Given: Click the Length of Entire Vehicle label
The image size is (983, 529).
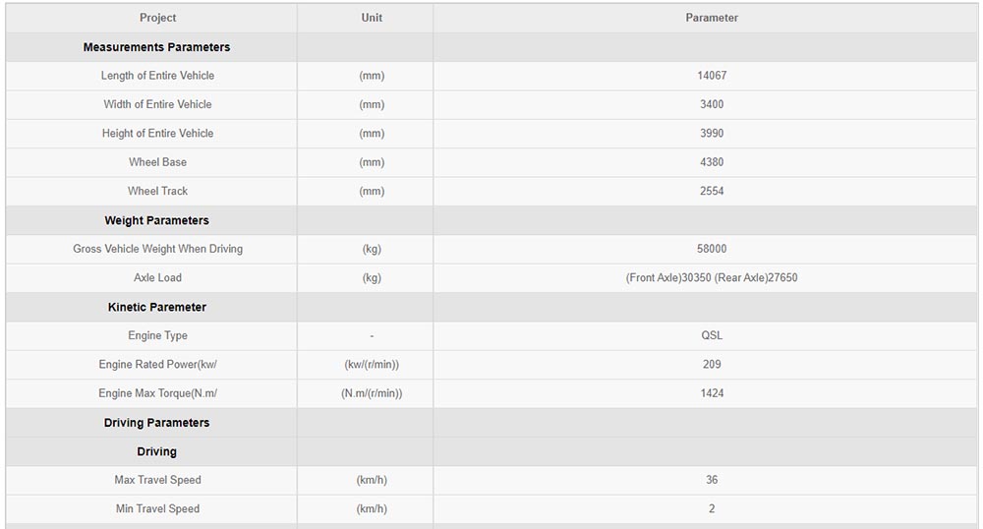Looking at the screenshot, I should [x=157, y=75].
